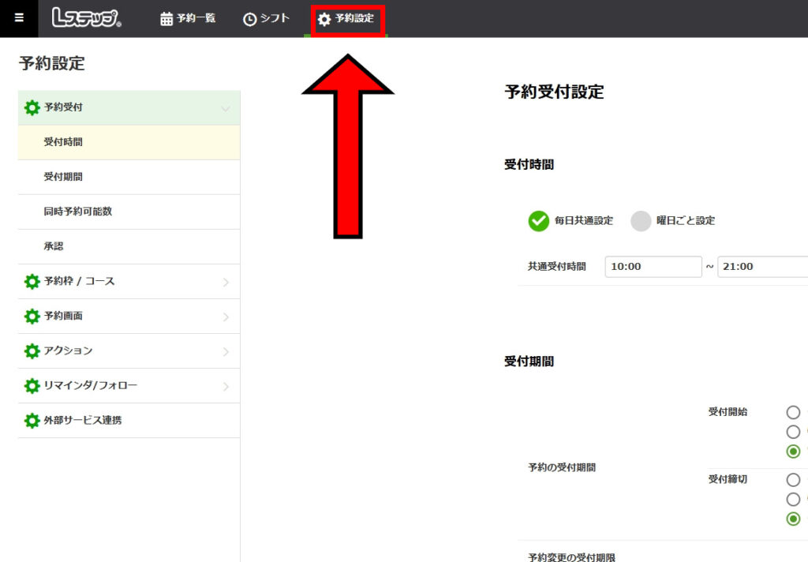Click the calendar icon for 予約一覧

pyautogui.click(x=166, y=19)
